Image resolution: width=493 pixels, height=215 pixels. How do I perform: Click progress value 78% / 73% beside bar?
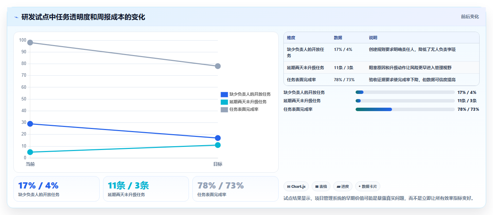coord(468,109)
